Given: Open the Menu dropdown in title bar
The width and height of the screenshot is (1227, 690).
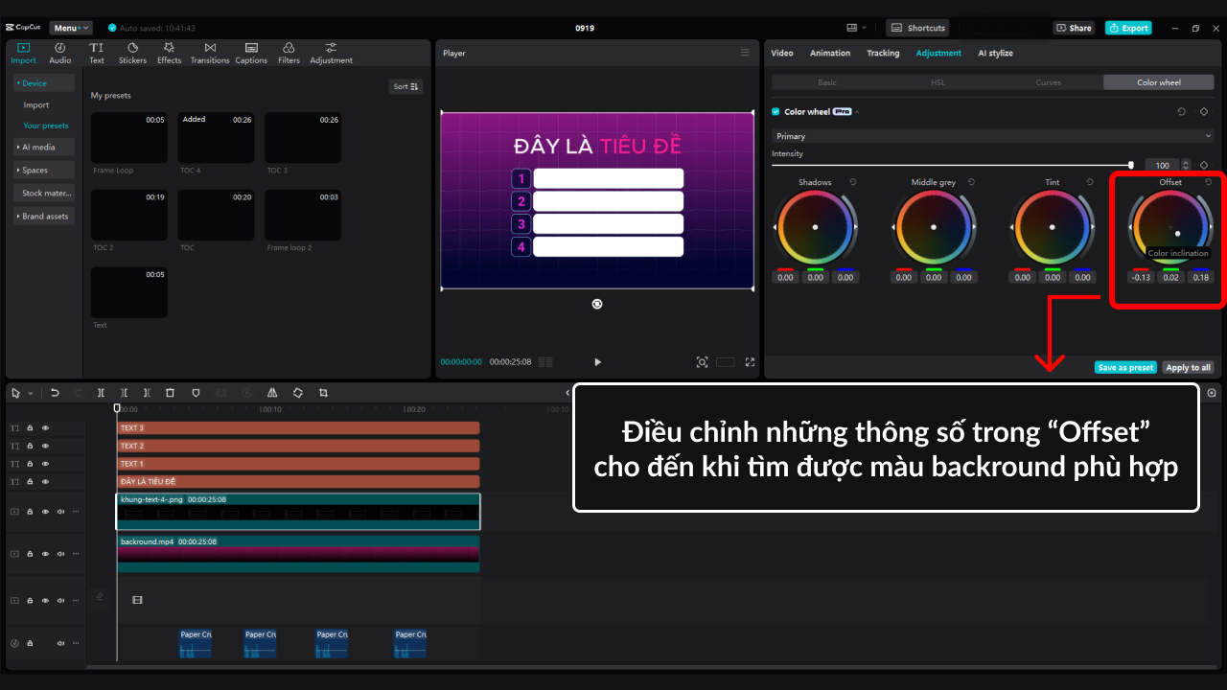Looking at the screenshot, I should tap(71, 28).
